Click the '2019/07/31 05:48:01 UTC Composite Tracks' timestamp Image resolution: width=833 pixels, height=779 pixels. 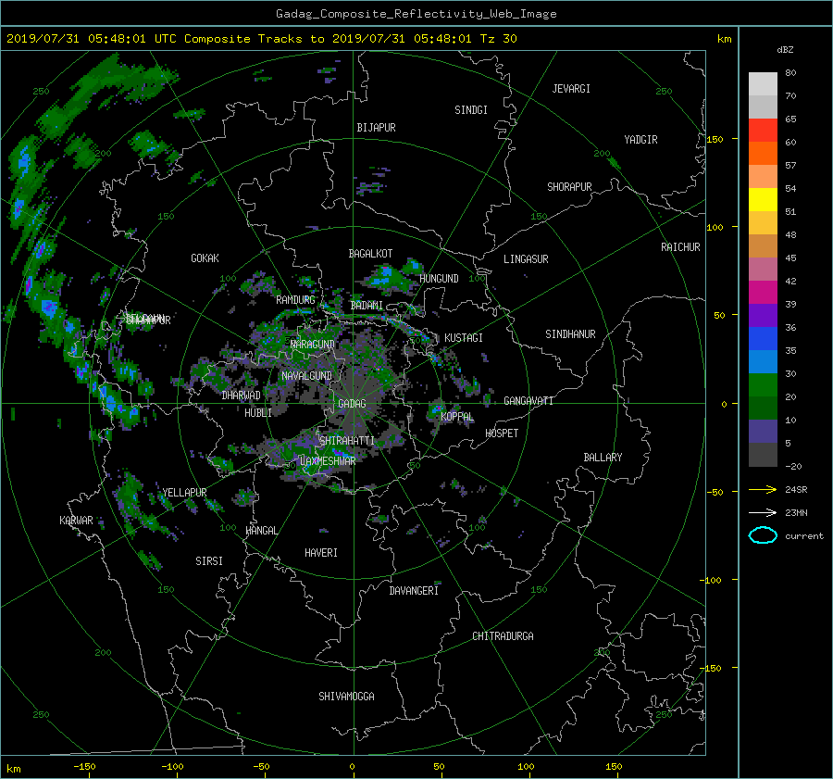click(155, 39)
